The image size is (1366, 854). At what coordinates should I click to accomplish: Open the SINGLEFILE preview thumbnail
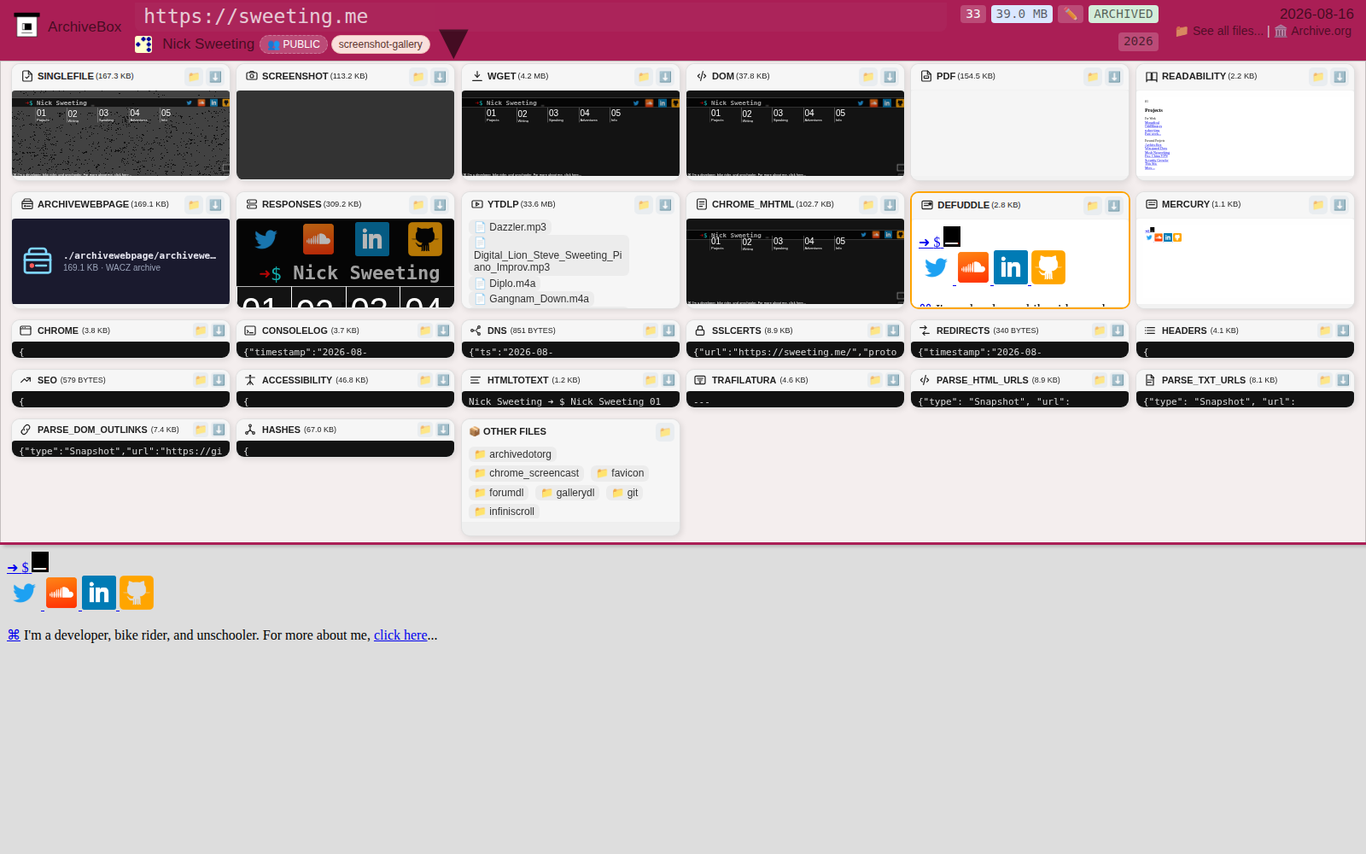(x=120, y=133)
